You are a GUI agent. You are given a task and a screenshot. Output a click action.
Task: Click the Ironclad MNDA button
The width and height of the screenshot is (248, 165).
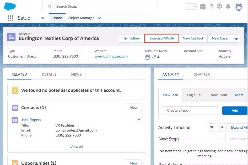(x=161, y=38)
